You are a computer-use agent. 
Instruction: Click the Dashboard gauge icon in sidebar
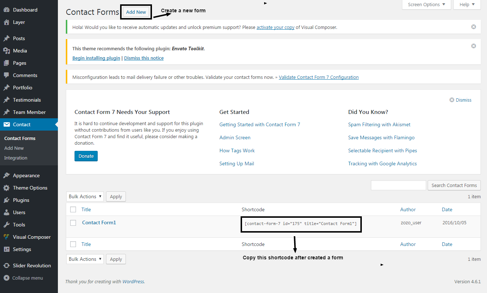coord(7,10)
